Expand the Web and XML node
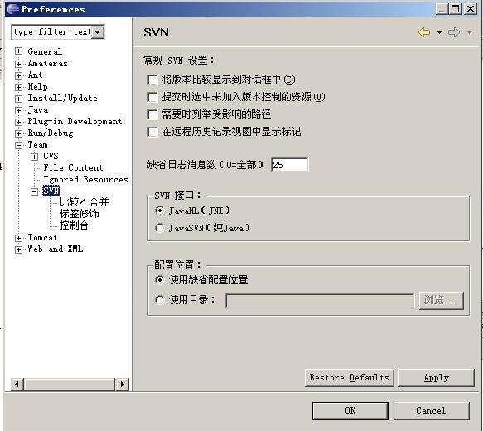 coord(19,249)
